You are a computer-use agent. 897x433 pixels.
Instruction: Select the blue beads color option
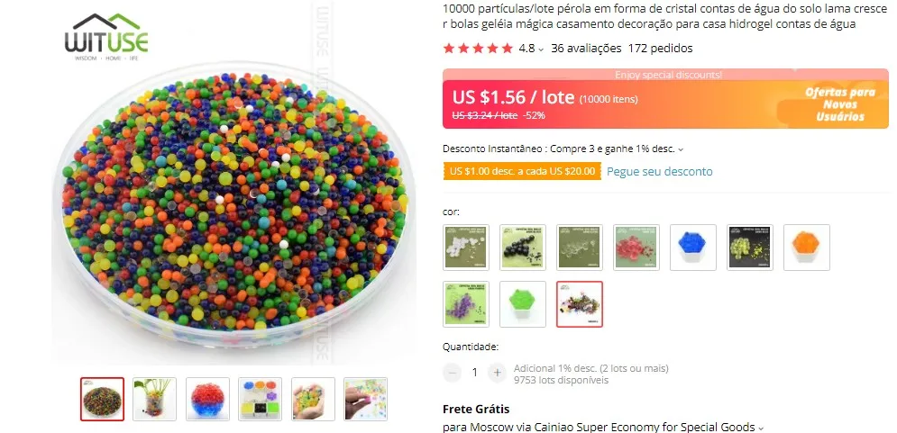pyautogui.click(x=692, y=248)
